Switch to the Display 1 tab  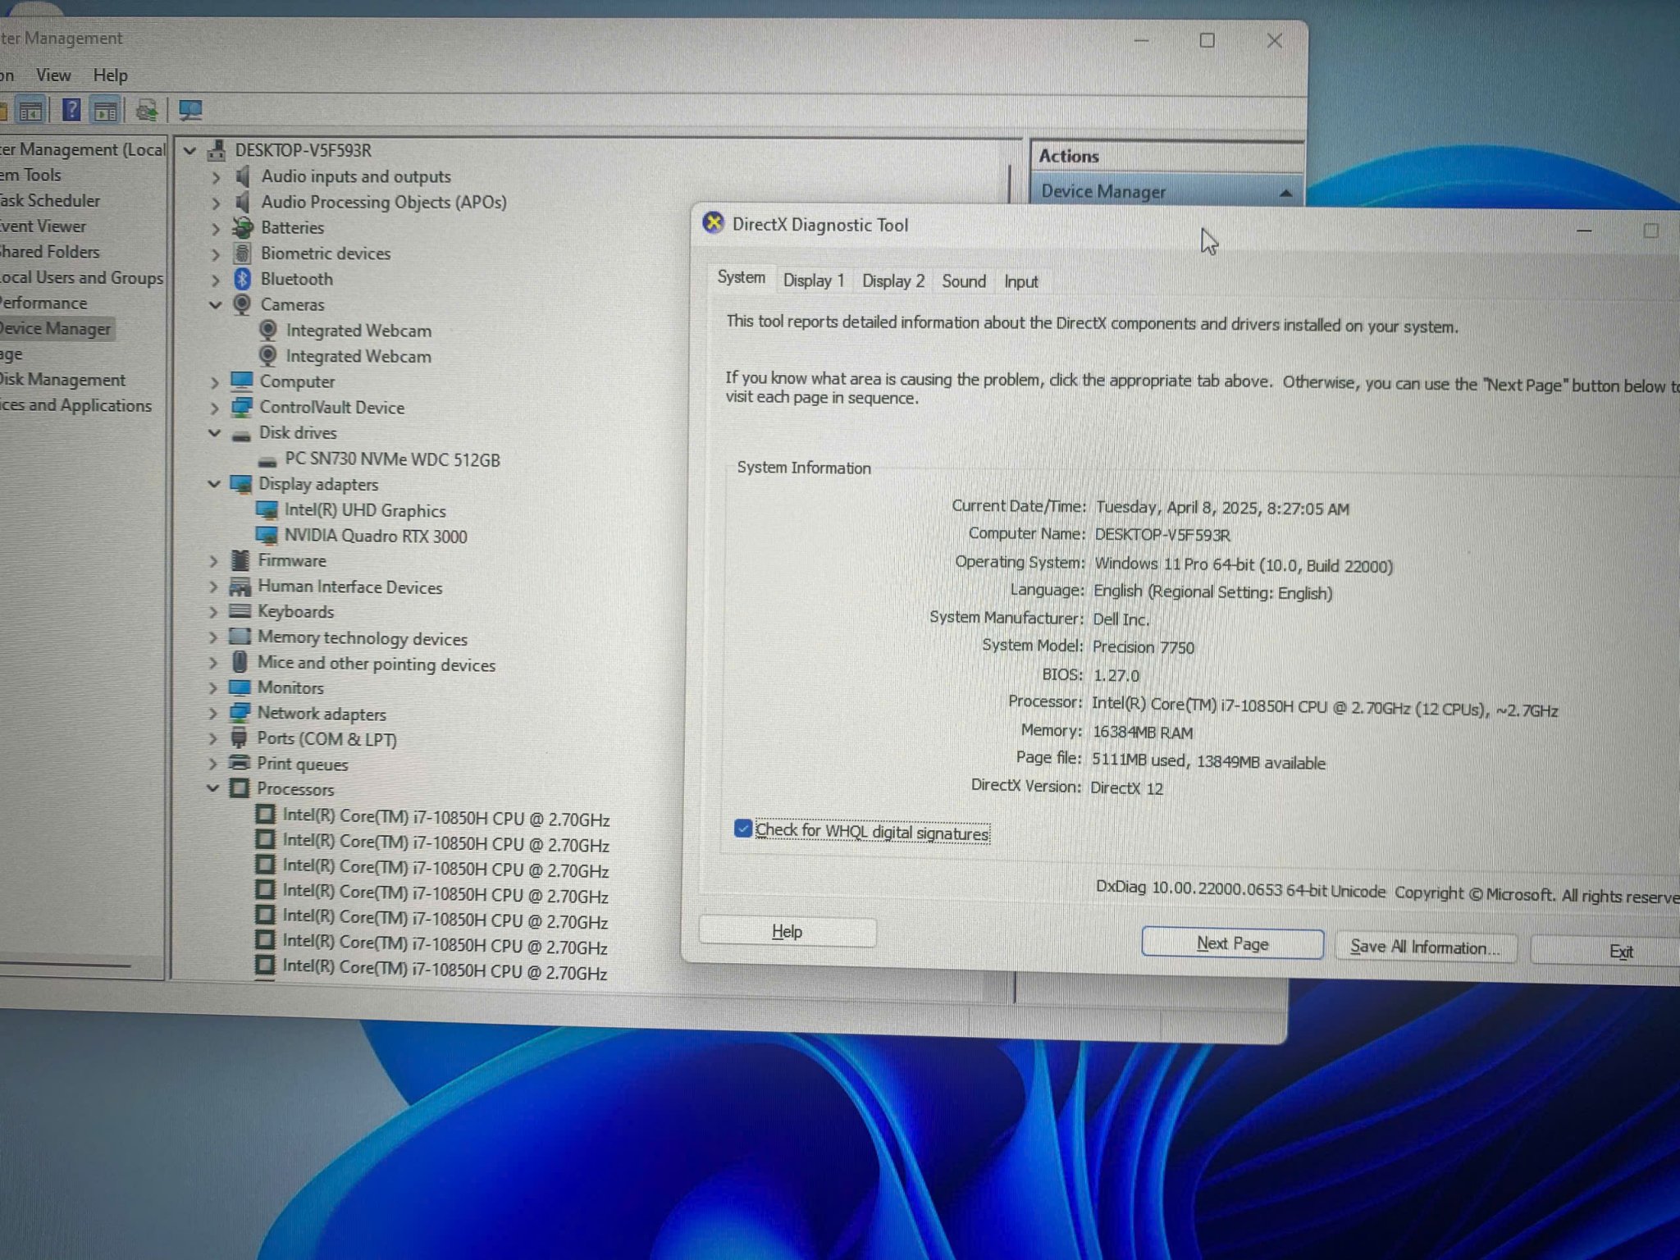pyautogui.click(x=813, y=281)
